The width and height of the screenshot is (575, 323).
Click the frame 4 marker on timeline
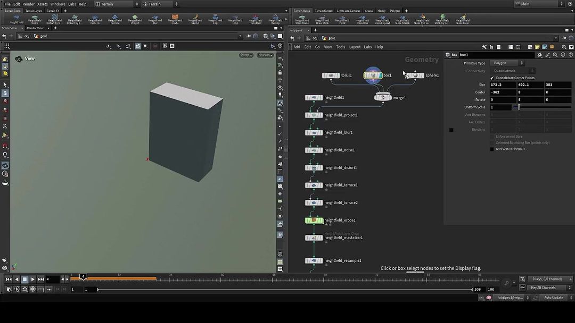(83, 277)
